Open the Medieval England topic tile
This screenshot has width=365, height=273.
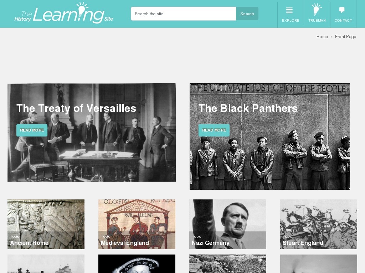(x=137, y=224)
